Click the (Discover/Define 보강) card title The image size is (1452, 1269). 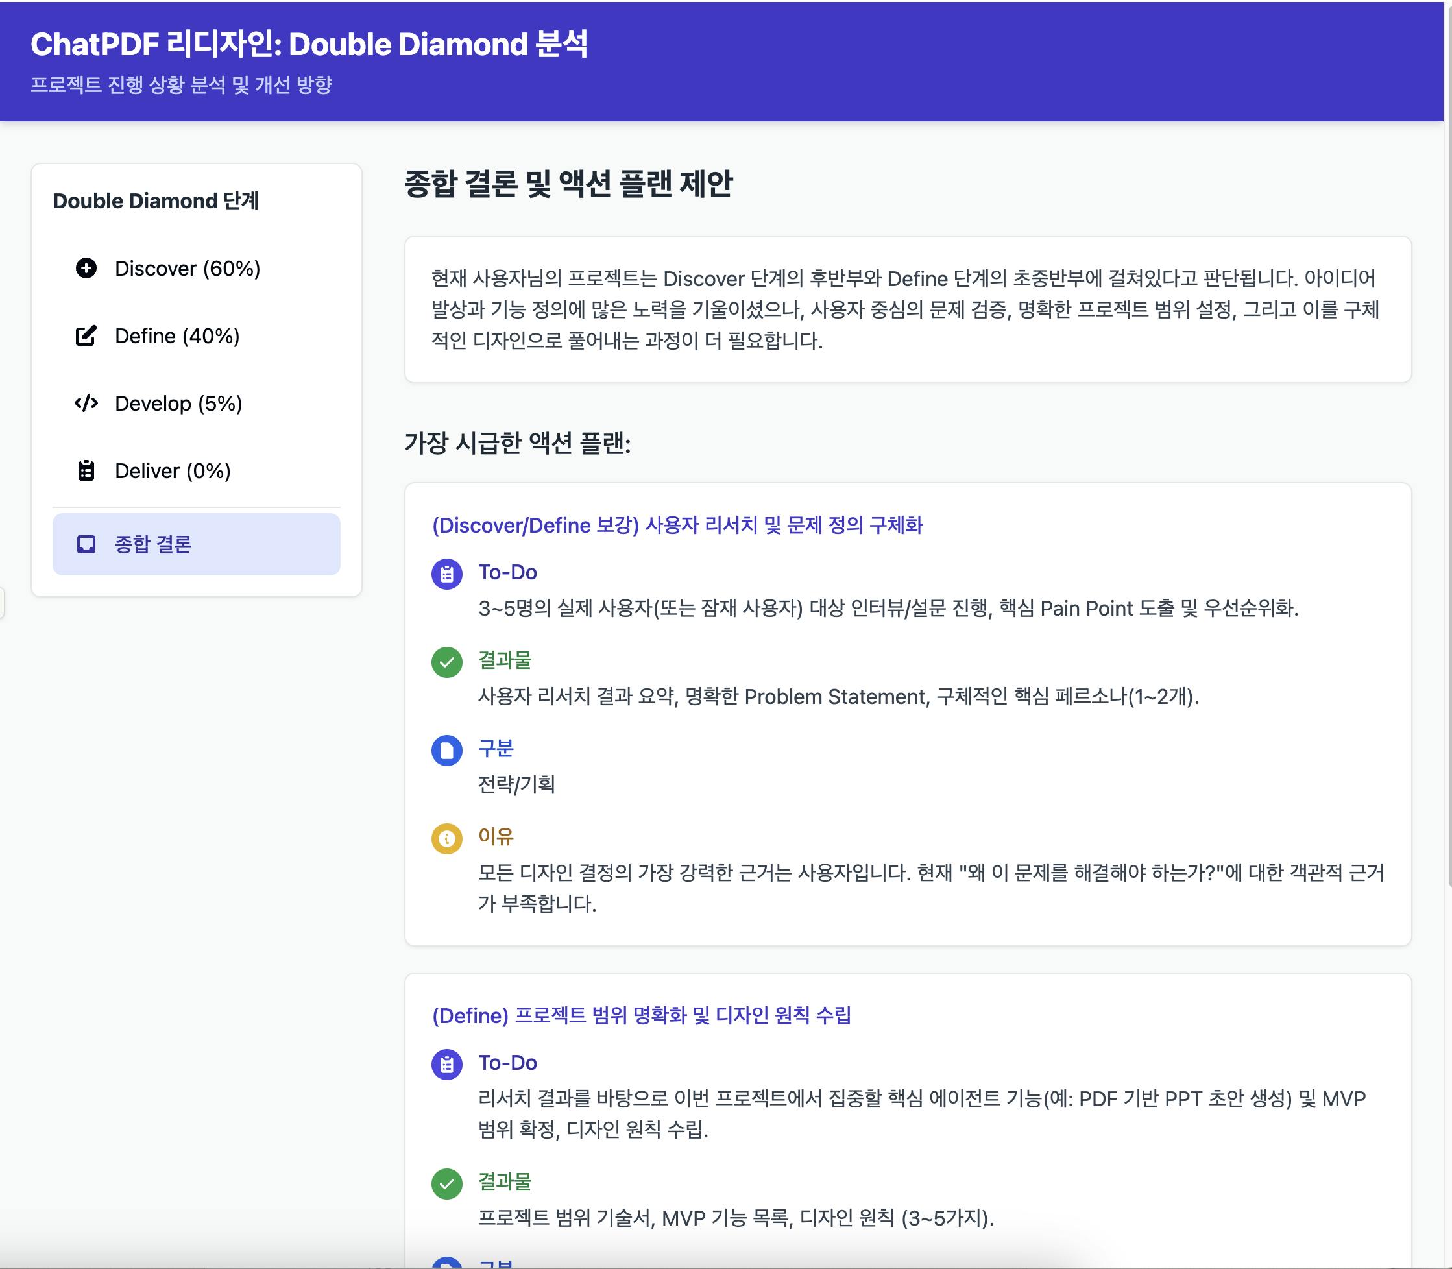pyautogui.click(x=677, y=526)
